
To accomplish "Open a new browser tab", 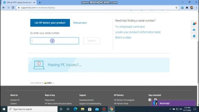I will pos(40,2).
